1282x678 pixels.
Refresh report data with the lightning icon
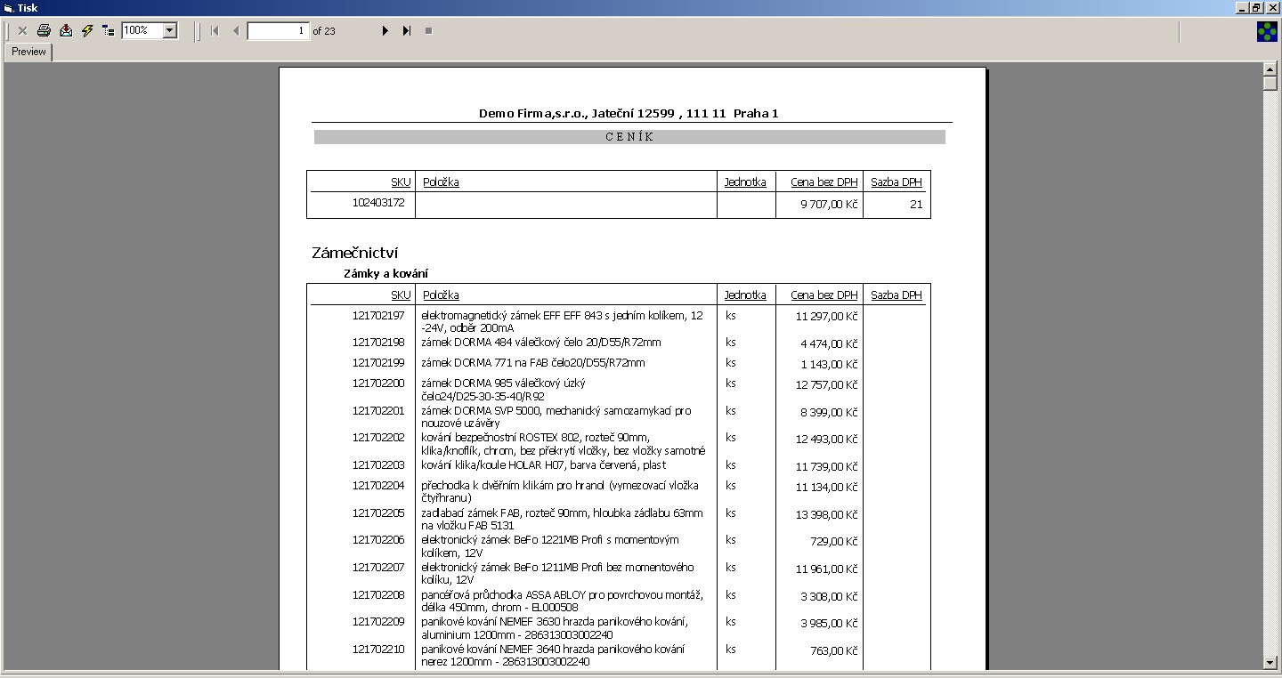[87, 30]
